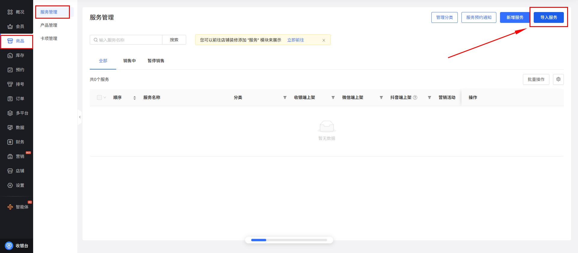Open the 预约 appointment sidebar icon
This screenshot has width=578, height=253.
coord(10,70)
